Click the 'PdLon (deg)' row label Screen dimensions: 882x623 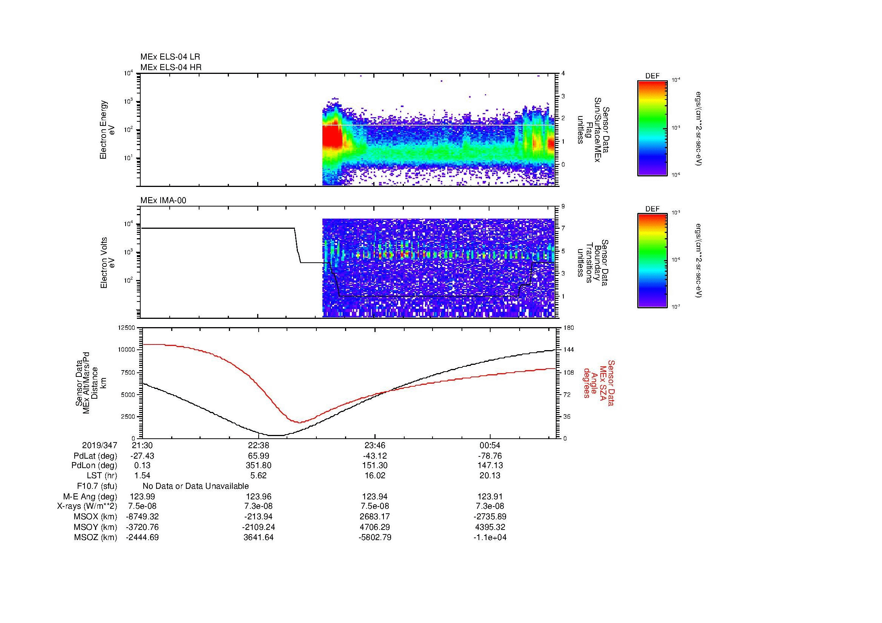click(x=94, y=465)
